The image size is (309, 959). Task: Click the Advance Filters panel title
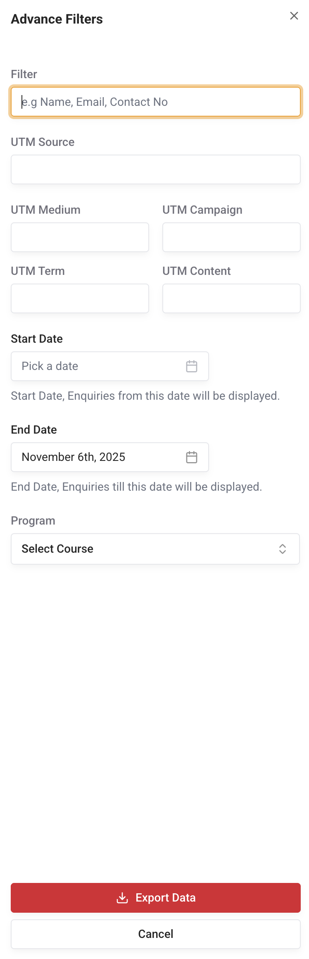(57, 19)
